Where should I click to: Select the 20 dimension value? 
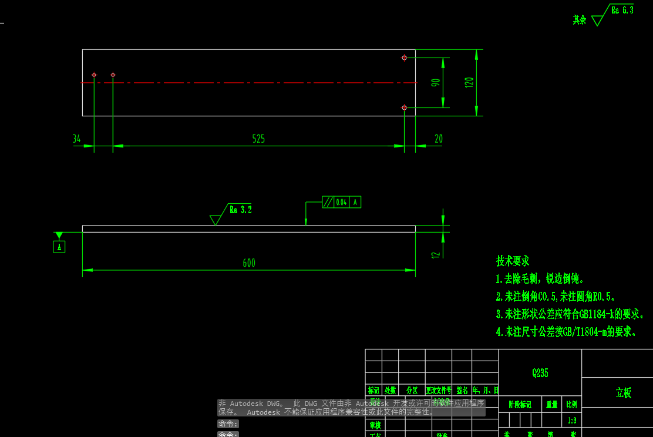tap(439, 139)
